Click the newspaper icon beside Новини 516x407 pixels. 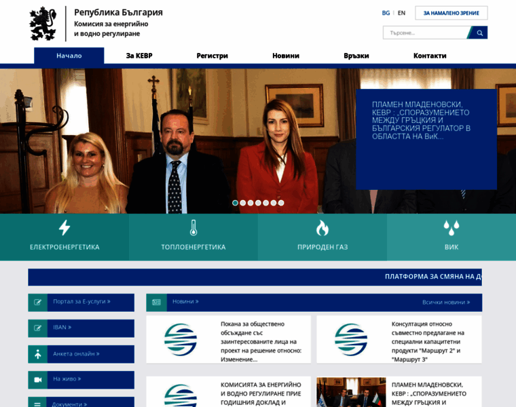[157, 302]
